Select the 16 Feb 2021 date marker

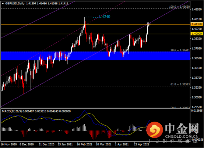84,144
